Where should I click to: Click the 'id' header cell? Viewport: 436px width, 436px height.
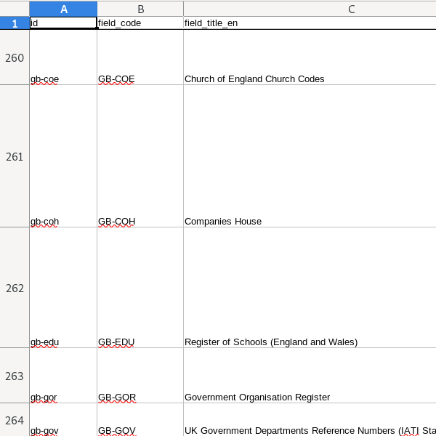coord(63,23)
